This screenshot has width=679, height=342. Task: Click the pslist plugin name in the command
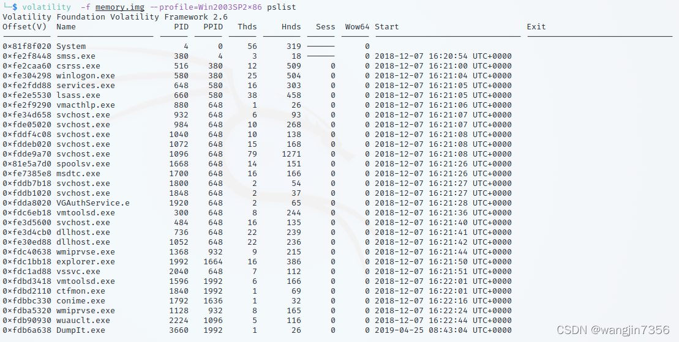point(282,7)
